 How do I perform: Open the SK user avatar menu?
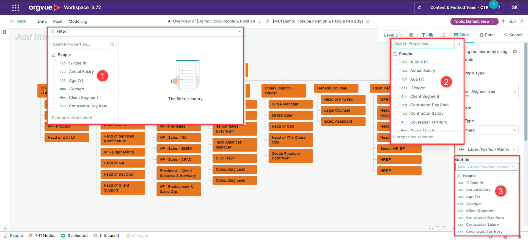(515, 8)
